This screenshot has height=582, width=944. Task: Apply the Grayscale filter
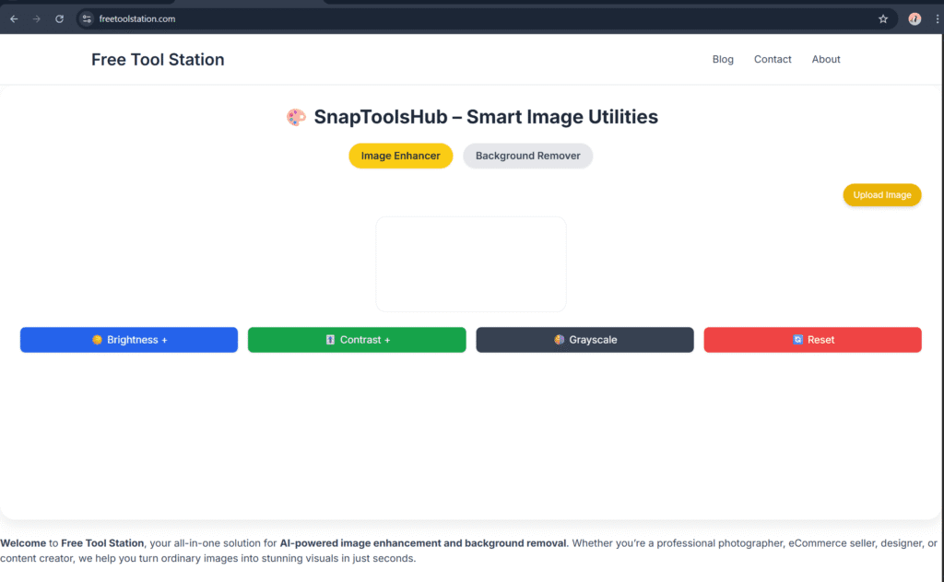click(x=584, y=340)
